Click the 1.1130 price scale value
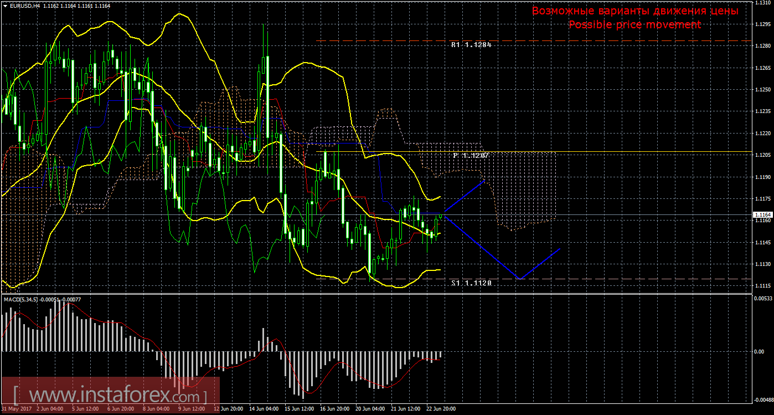This screenshot has height=415, width=774. (762, 264)
